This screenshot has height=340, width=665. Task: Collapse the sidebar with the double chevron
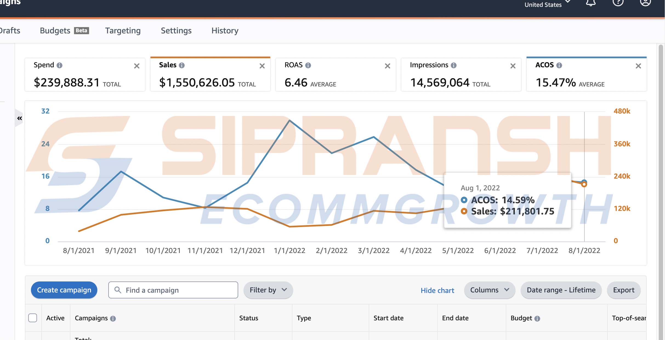[19, 118]
